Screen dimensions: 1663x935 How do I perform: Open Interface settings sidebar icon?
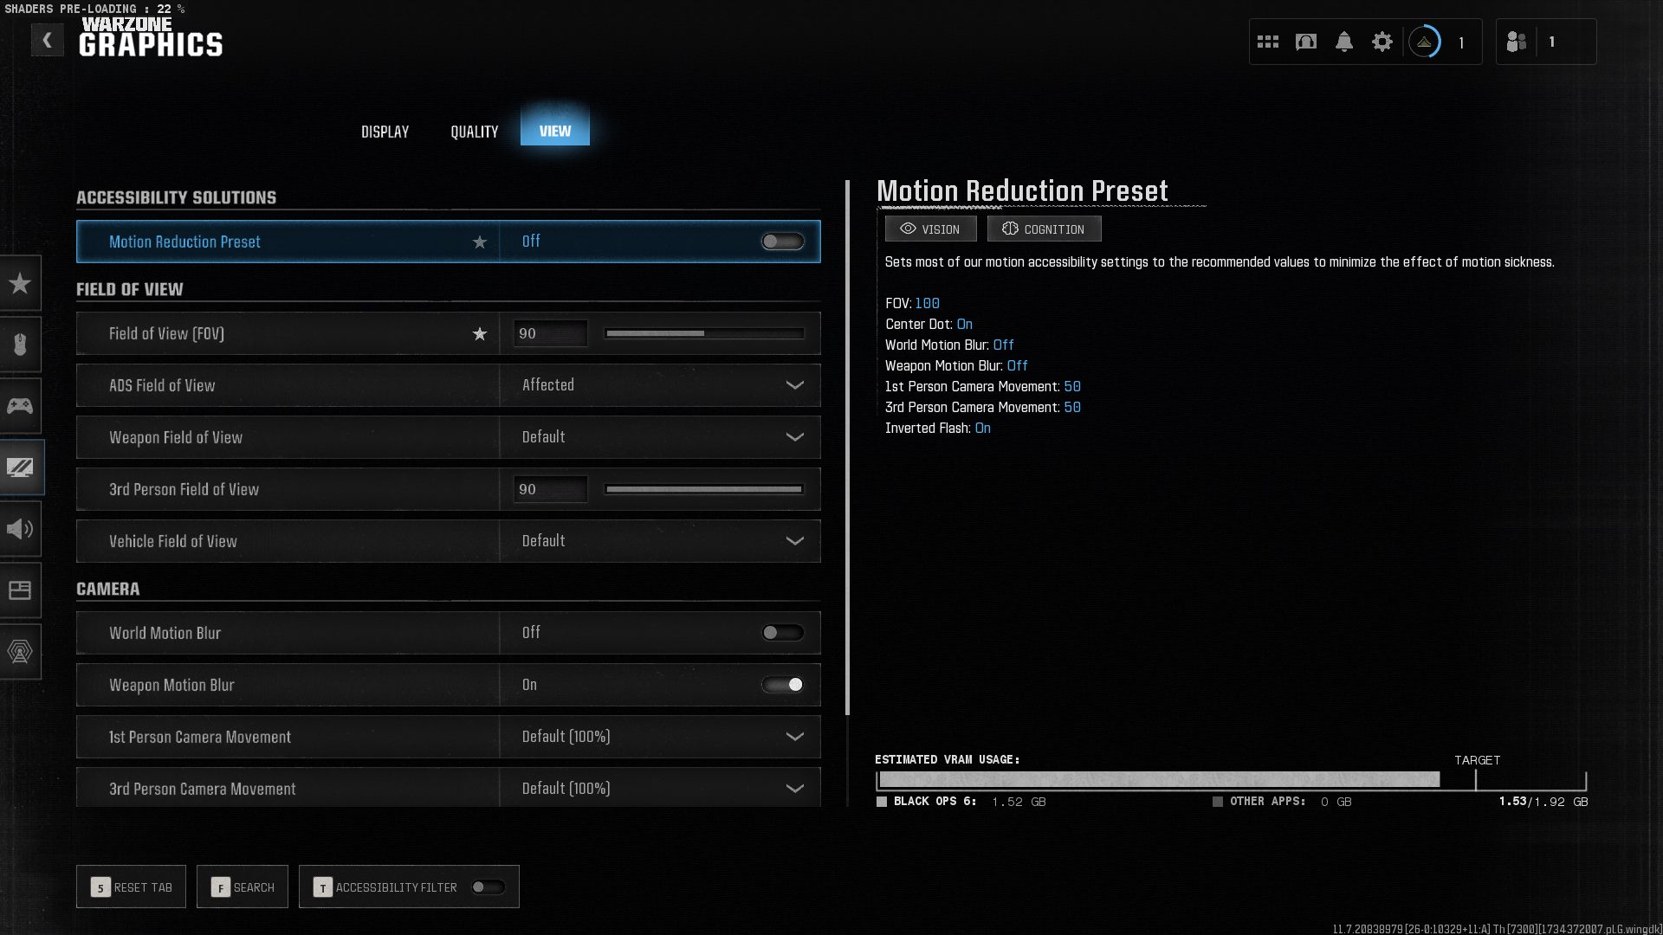[x=20, y=590]
